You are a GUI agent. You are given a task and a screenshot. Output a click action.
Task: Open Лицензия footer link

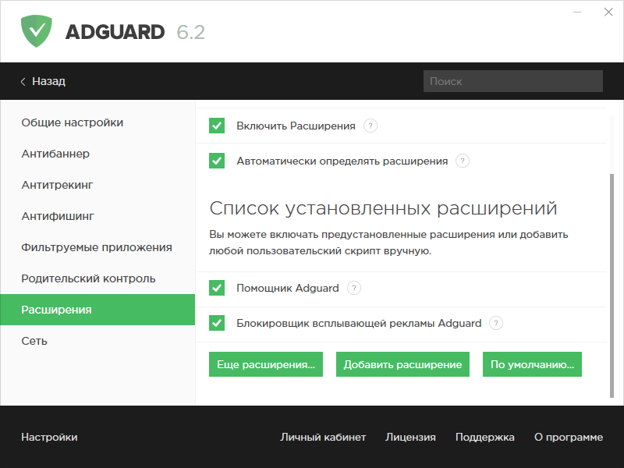(410, 437)
